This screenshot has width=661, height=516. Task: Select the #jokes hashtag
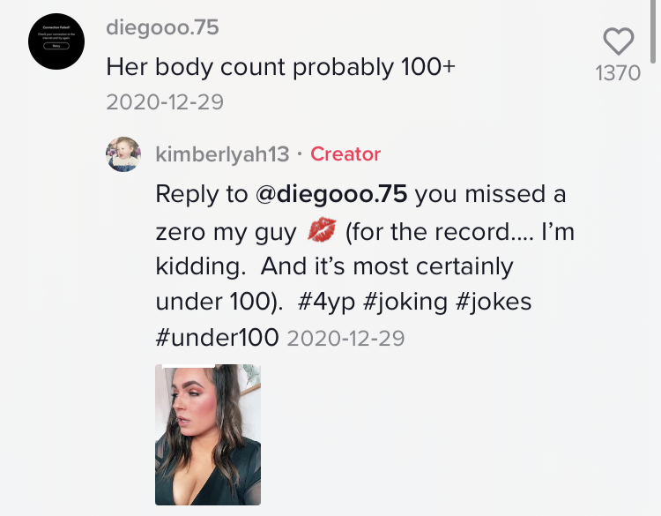pyautogui.click(x=494, y=301)
